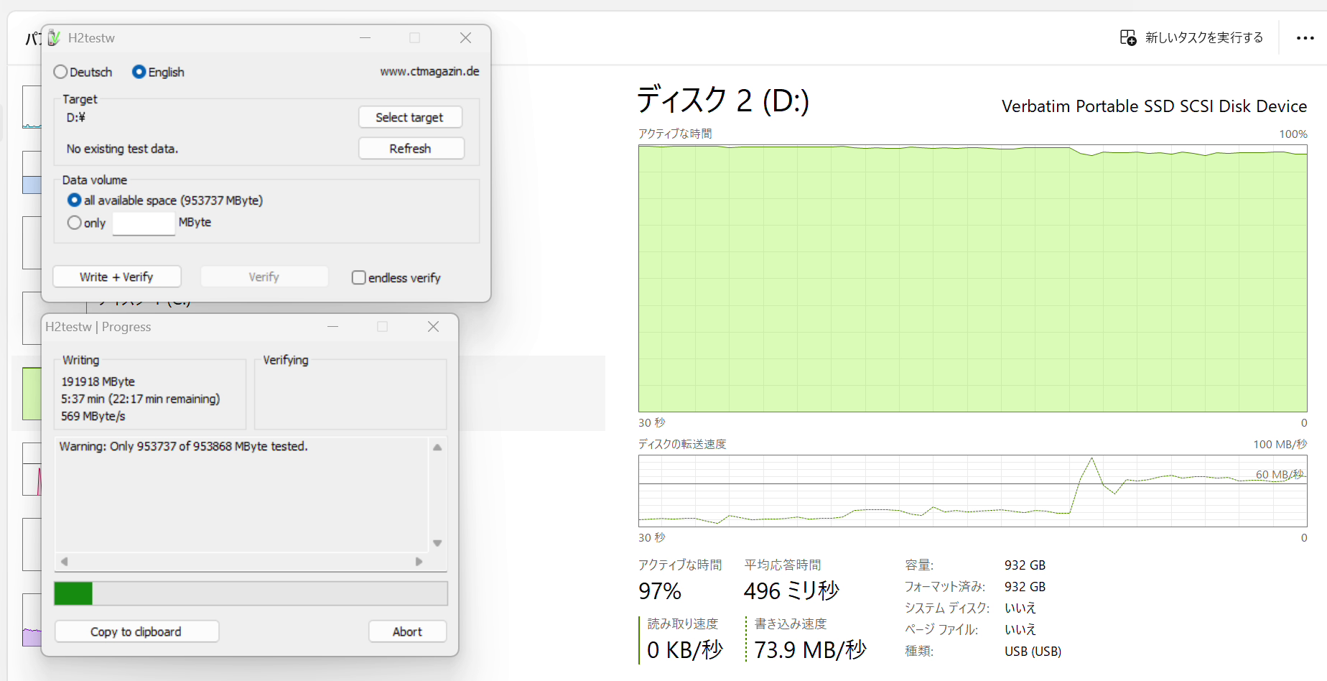
Task: Open the three-dots more options menu
Action: [1305, 38]
